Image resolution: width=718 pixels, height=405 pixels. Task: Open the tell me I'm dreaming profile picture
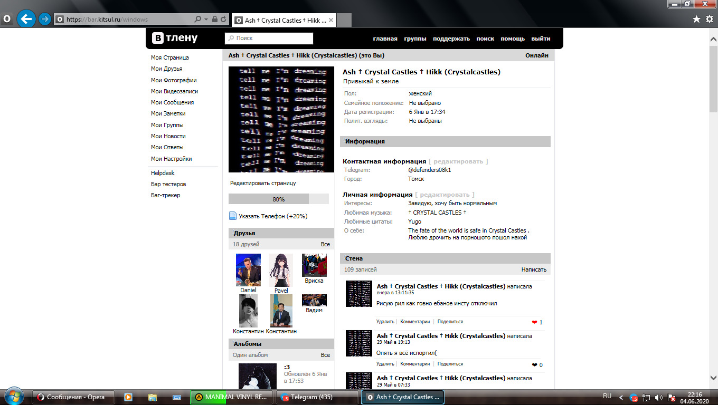[281, 119]
